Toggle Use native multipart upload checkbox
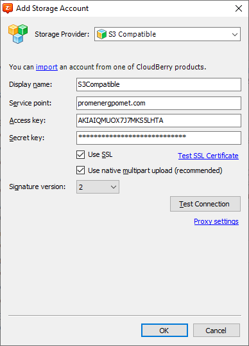Image resolution: width=249 pixels, height=346 pixels. click(81, 170)
